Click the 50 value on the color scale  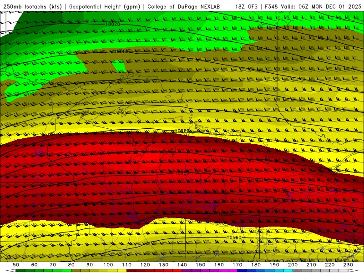(x=16, y=265)
